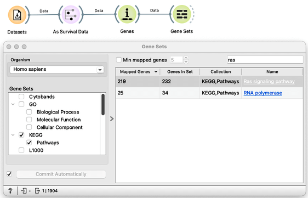Enable the L1000 checkbox
Viewport: 308px width, 198px height.
pos(21,150)
